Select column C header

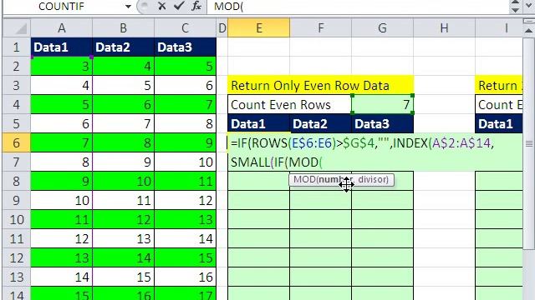(185, 27)
